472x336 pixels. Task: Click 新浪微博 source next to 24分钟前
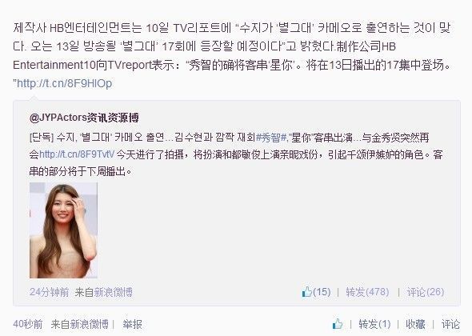click(113, 292)
